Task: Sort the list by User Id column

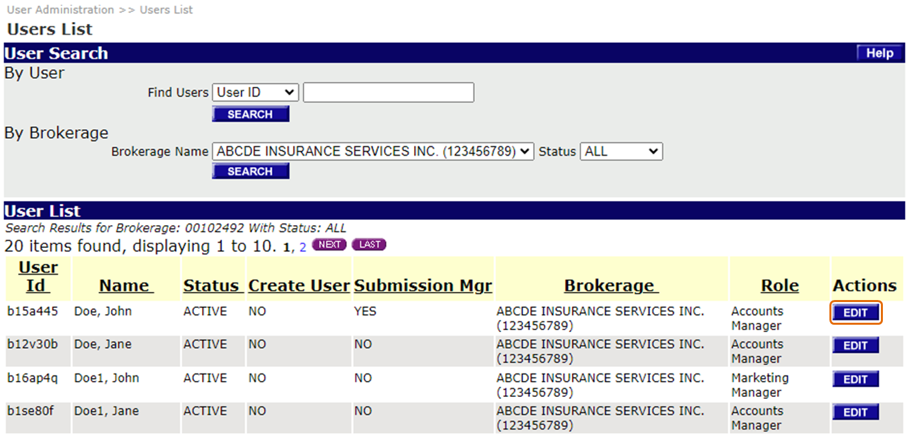Action: click(x=37, y=277)
